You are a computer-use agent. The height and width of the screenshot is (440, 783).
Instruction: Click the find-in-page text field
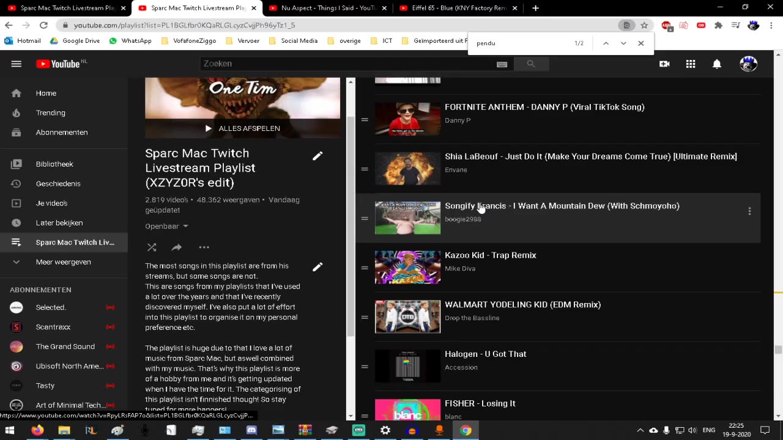(x=520, y=43)
